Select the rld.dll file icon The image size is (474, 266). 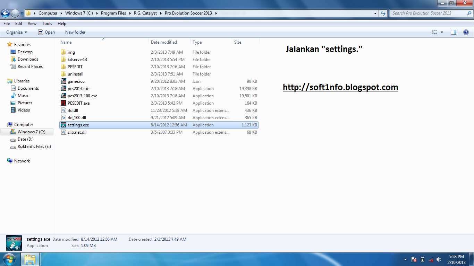pos(63,110)
